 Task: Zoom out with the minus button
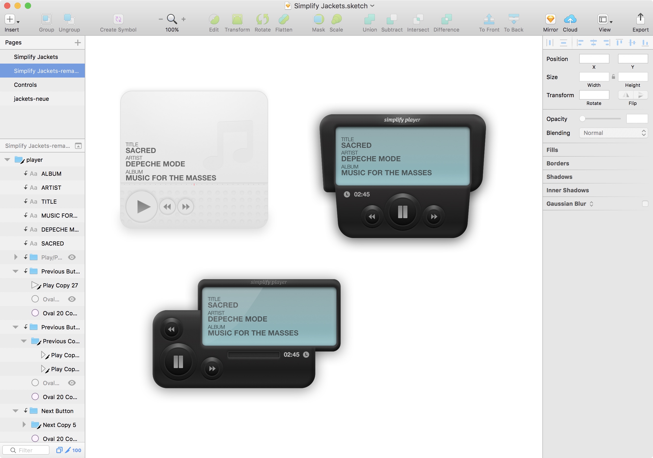tap(160, 19)
